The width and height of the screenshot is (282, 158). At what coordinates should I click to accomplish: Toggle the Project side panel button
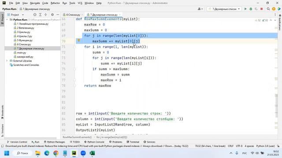point(2,19)
